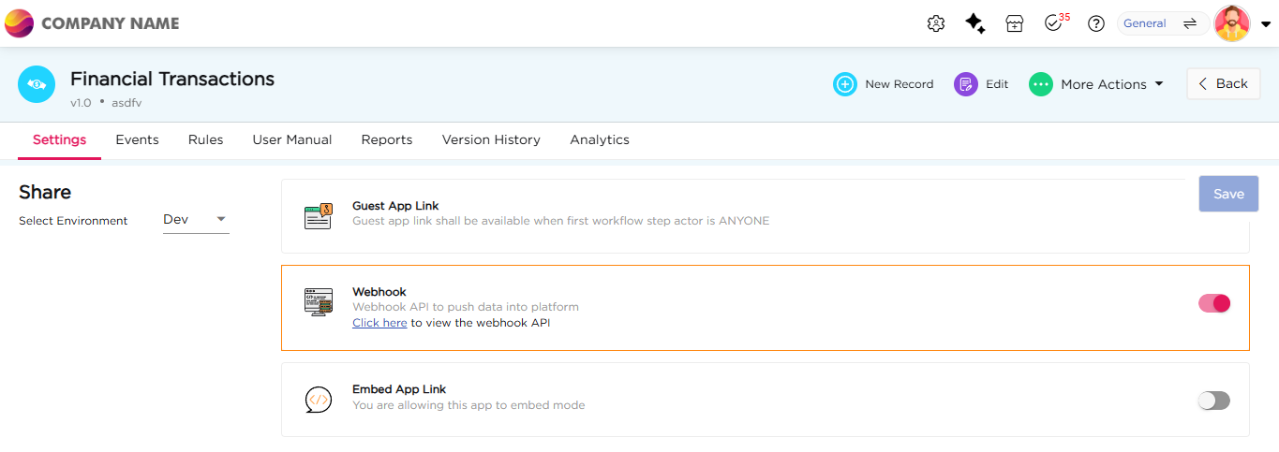Open the admin settings gear icon
This screenshot has width=1279, height=452.
(935, 24)
